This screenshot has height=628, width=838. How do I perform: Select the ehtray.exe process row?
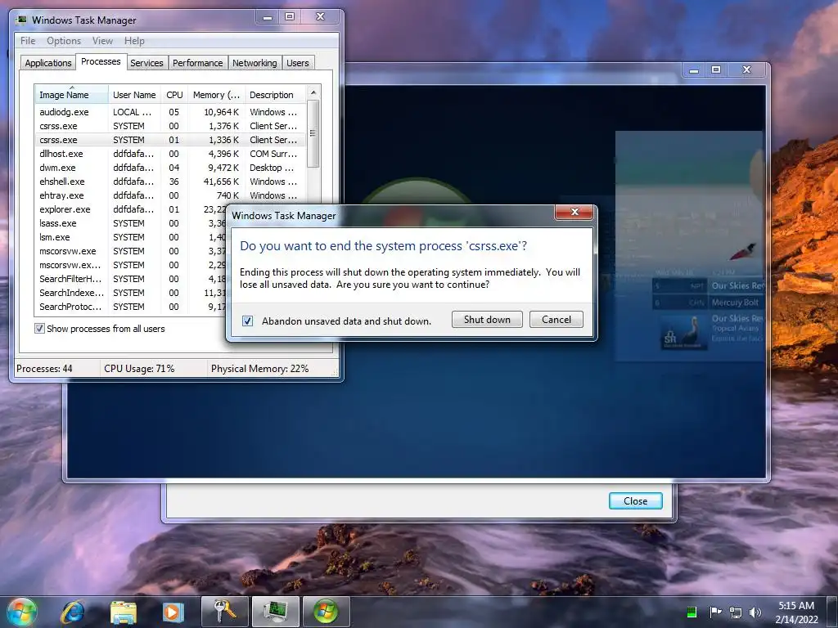pyautogui.click(x=170, y=195)
